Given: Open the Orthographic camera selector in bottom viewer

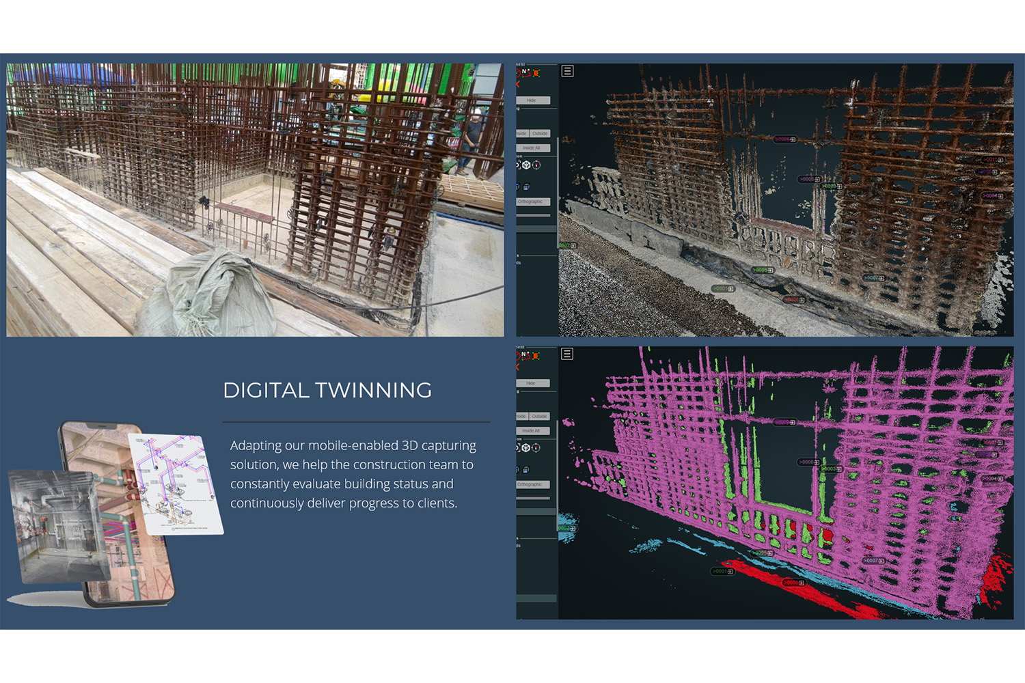Looking at the screenshot, I should pyautogui.click(x=532, y=485).
